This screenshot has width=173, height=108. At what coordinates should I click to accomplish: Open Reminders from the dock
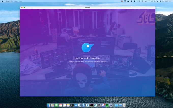pos(64,105)
